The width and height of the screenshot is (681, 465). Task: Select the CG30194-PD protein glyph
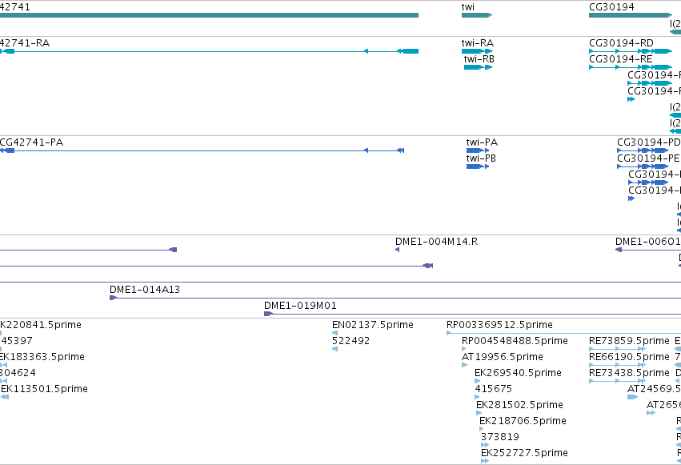tap(643, 150)
